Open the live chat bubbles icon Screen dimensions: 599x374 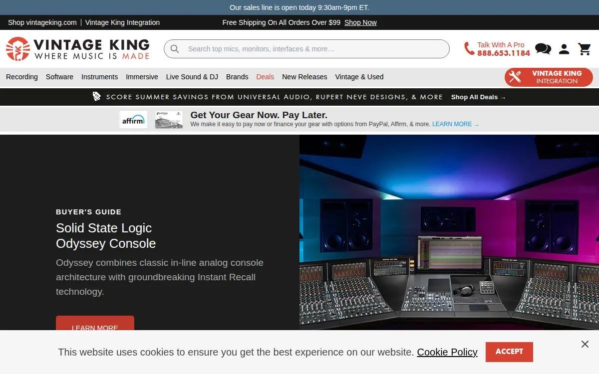tap(543, 49)
